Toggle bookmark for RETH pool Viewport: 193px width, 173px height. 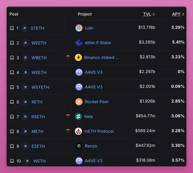(12, 102)
